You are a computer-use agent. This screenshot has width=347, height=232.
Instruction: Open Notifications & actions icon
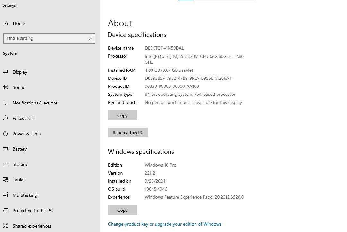click(5, 103)
